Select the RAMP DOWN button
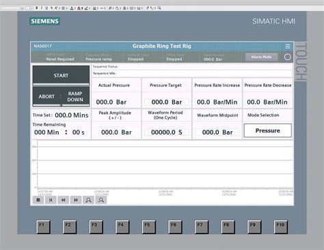This screenshot has width=324, height=250. tap(75, 96)
